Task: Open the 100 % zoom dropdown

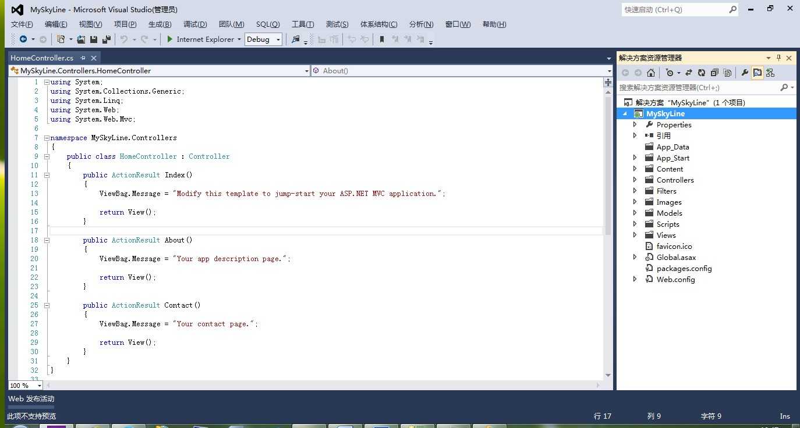Action: [x=26, y=385]
